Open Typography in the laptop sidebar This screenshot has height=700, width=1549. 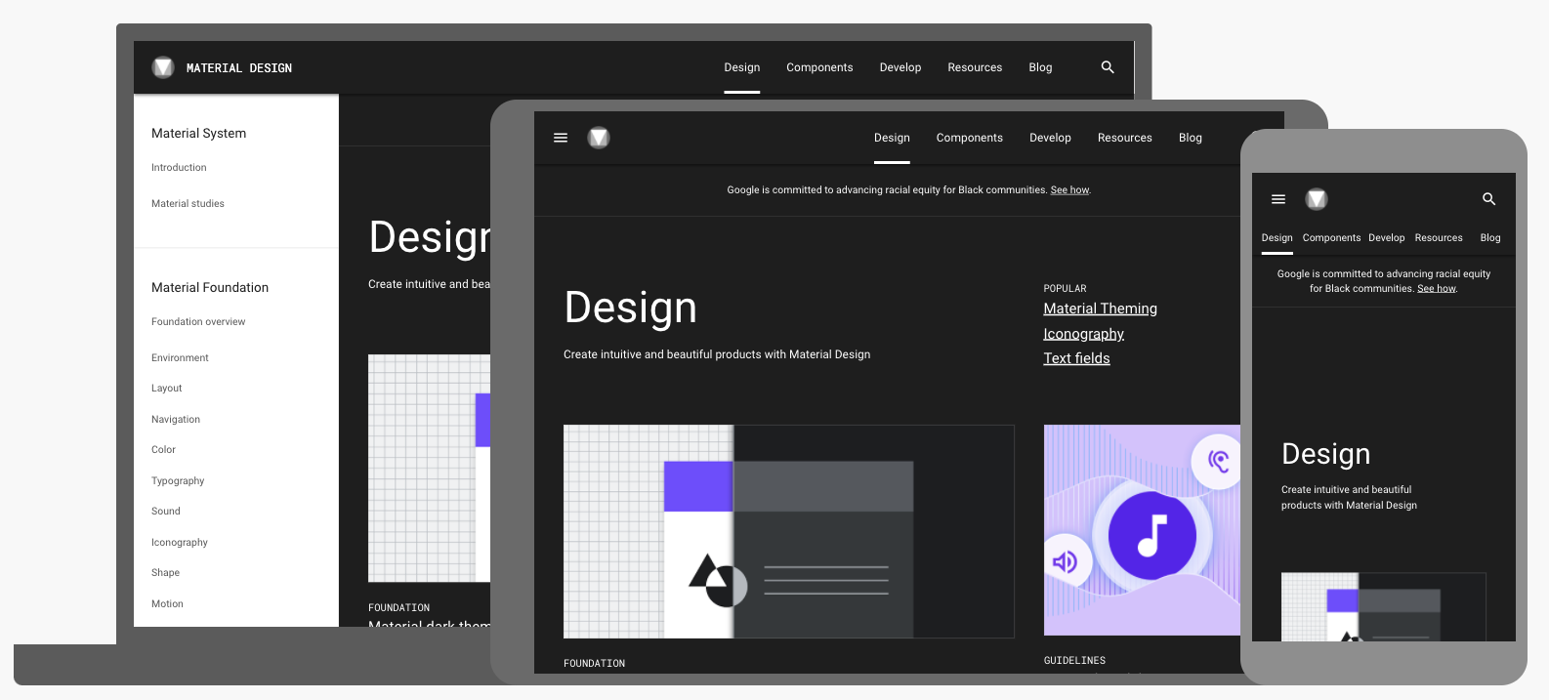pyautogui.click(x=178, y=481)
